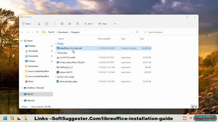Viewport: 218px width, 122px height.
Task: Open the Sort dropdown menu
Action: coord(89,24)
